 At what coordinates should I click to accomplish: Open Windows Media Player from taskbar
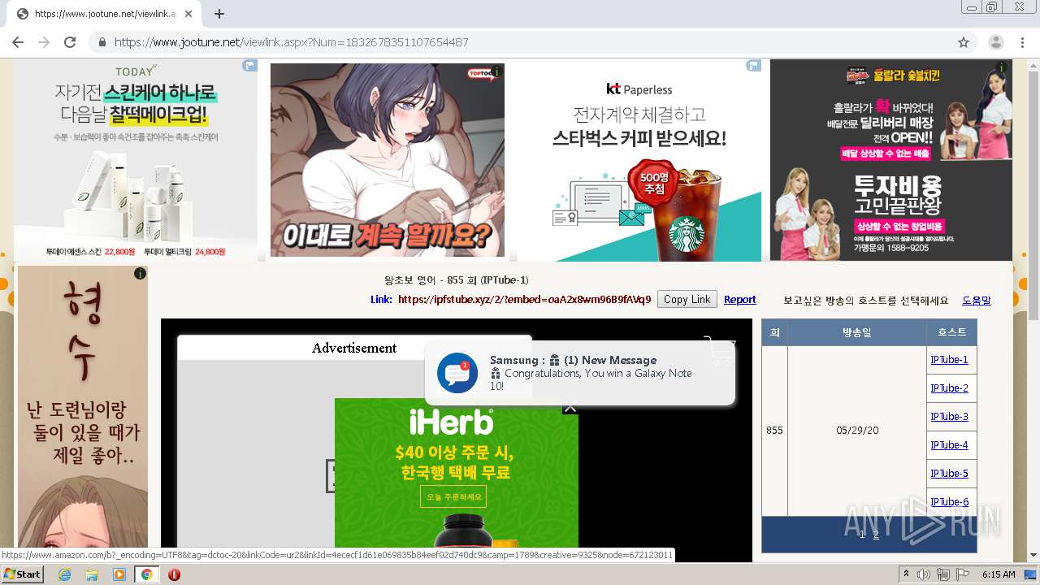(x=119, y=574)
